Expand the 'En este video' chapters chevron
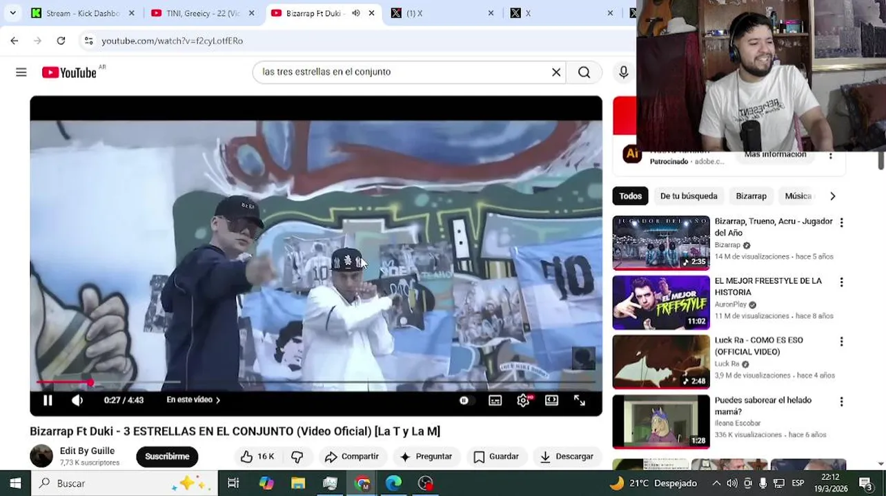This screenshot has height=496, width=886. [x=218, y=400]
